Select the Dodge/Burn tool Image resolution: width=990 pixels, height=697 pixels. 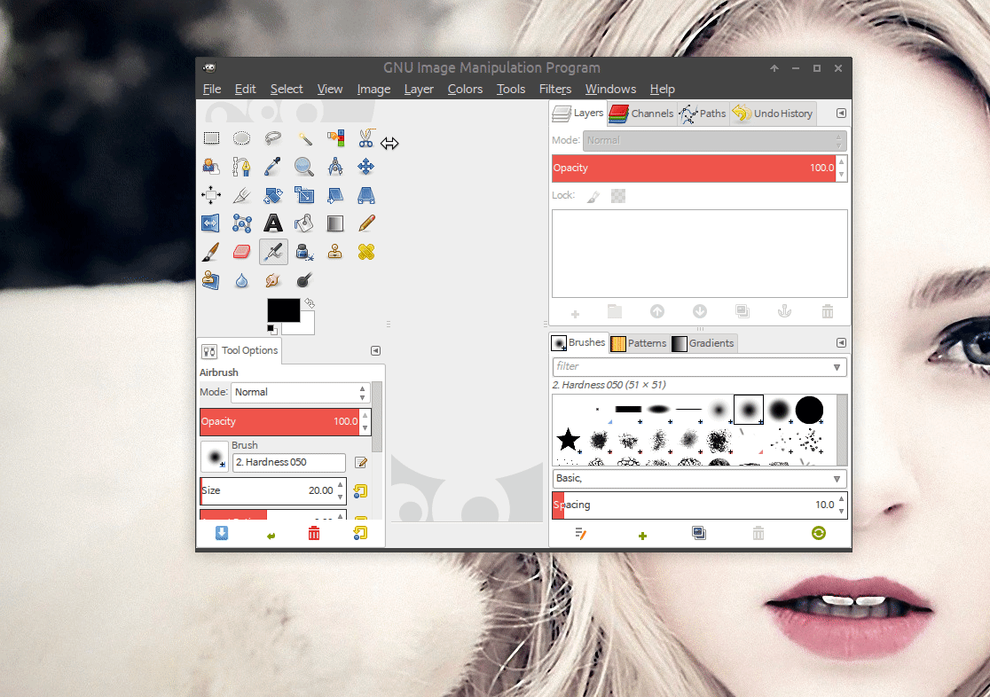pyautogui.click(x=304, y=280)
